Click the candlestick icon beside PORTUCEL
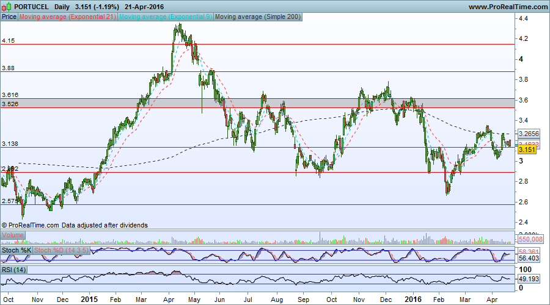 pyautogui.click(x=6, y=7)
